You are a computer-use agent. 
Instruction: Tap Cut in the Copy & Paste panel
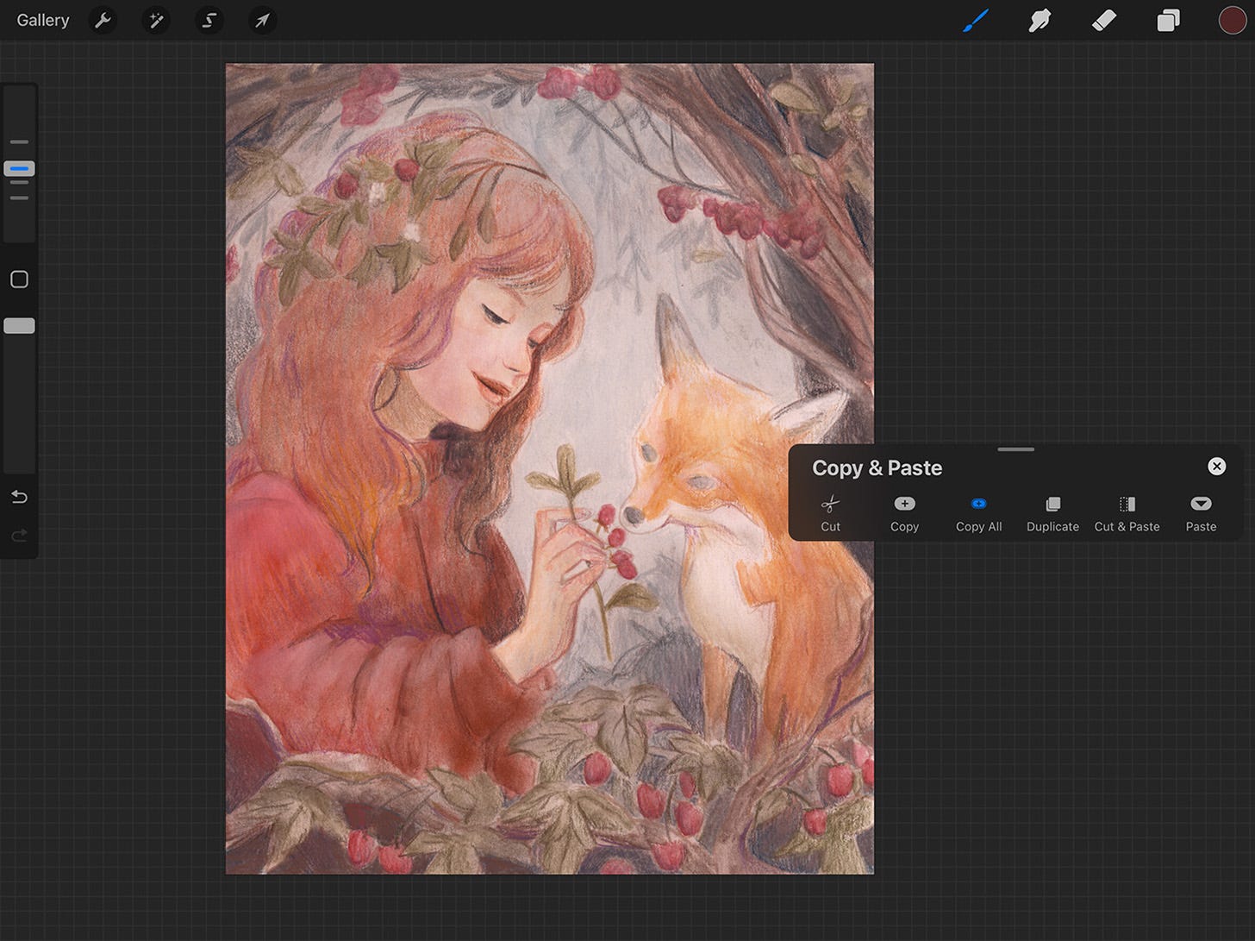pos(830,513)
